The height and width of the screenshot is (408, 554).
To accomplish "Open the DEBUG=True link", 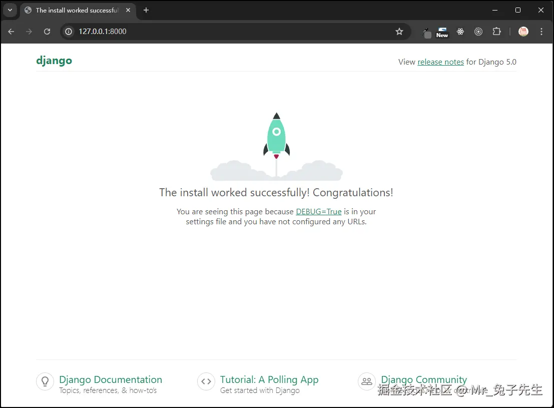I will pyautogui.click(x=319, y=211).
